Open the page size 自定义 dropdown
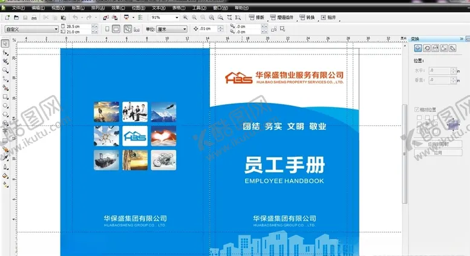 tap(56, 29)
